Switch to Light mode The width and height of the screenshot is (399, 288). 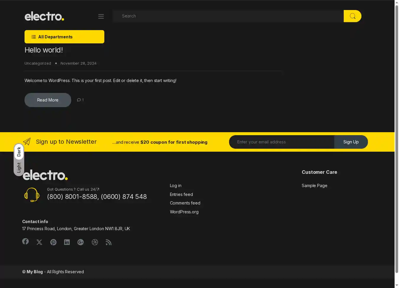[19, 168]
